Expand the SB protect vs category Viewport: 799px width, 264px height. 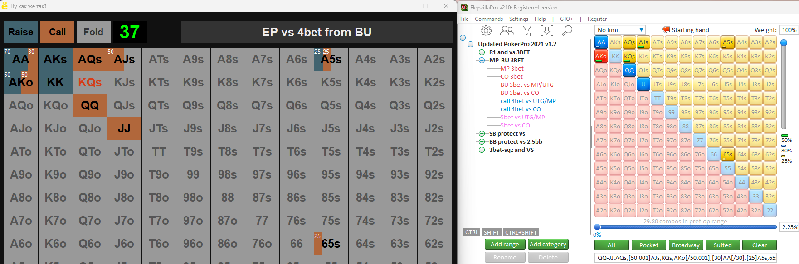pos(482,133)
